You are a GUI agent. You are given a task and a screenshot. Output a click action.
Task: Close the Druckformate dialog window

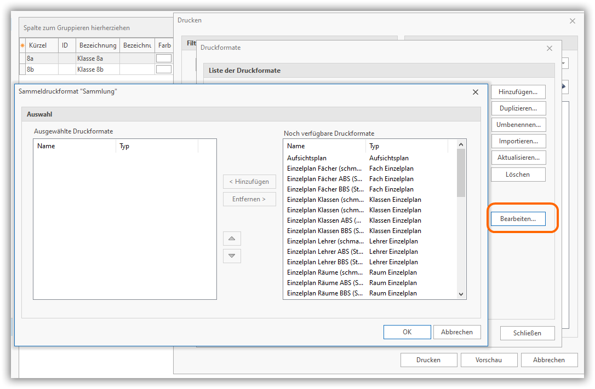[x=550, y=48]
